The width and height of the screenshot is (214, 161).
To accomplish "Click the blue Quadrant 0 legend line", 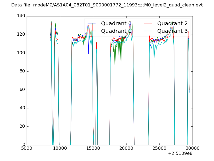I will 92,24.
